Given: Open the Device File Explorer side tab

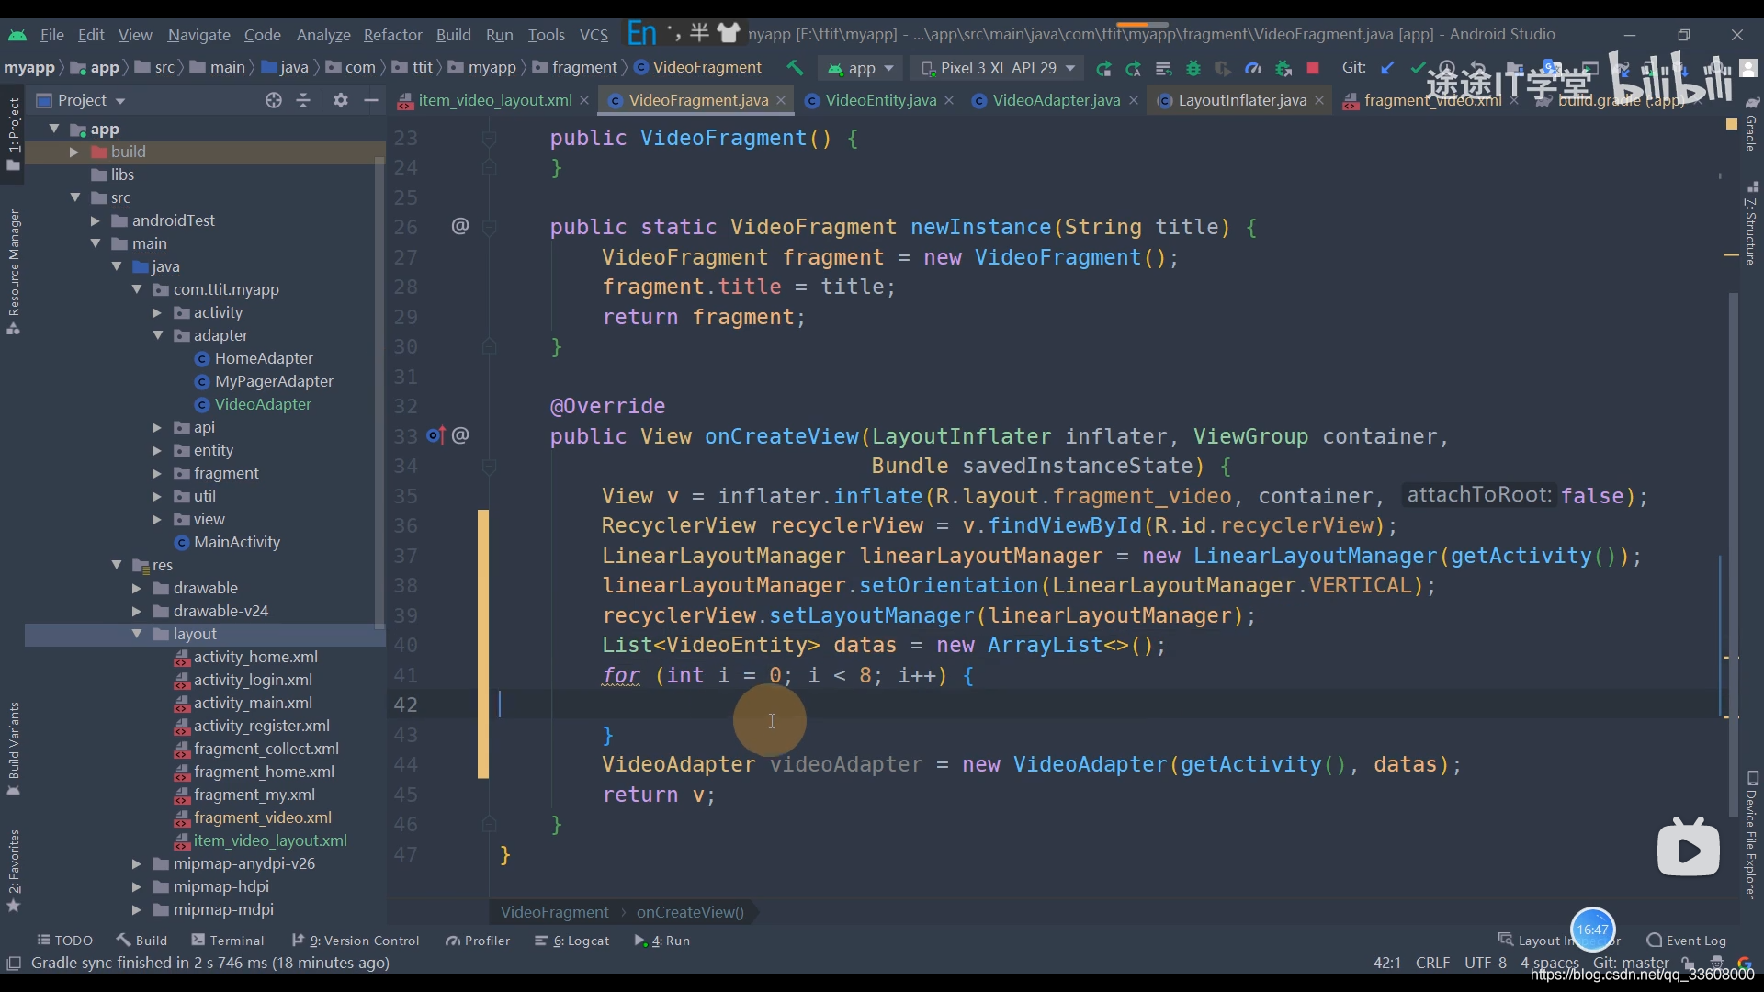Looking at the screenshot, I should point(1751,834).
